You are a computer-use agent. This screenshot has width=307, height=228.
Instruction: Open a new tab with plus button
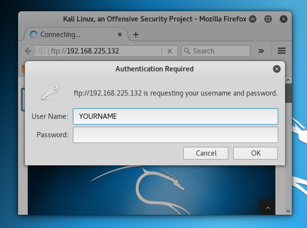(136, 34)
